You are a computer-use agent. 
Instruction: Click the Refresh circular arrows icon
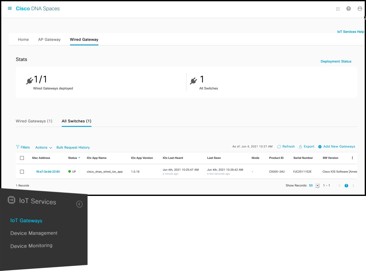coord(279,147)
